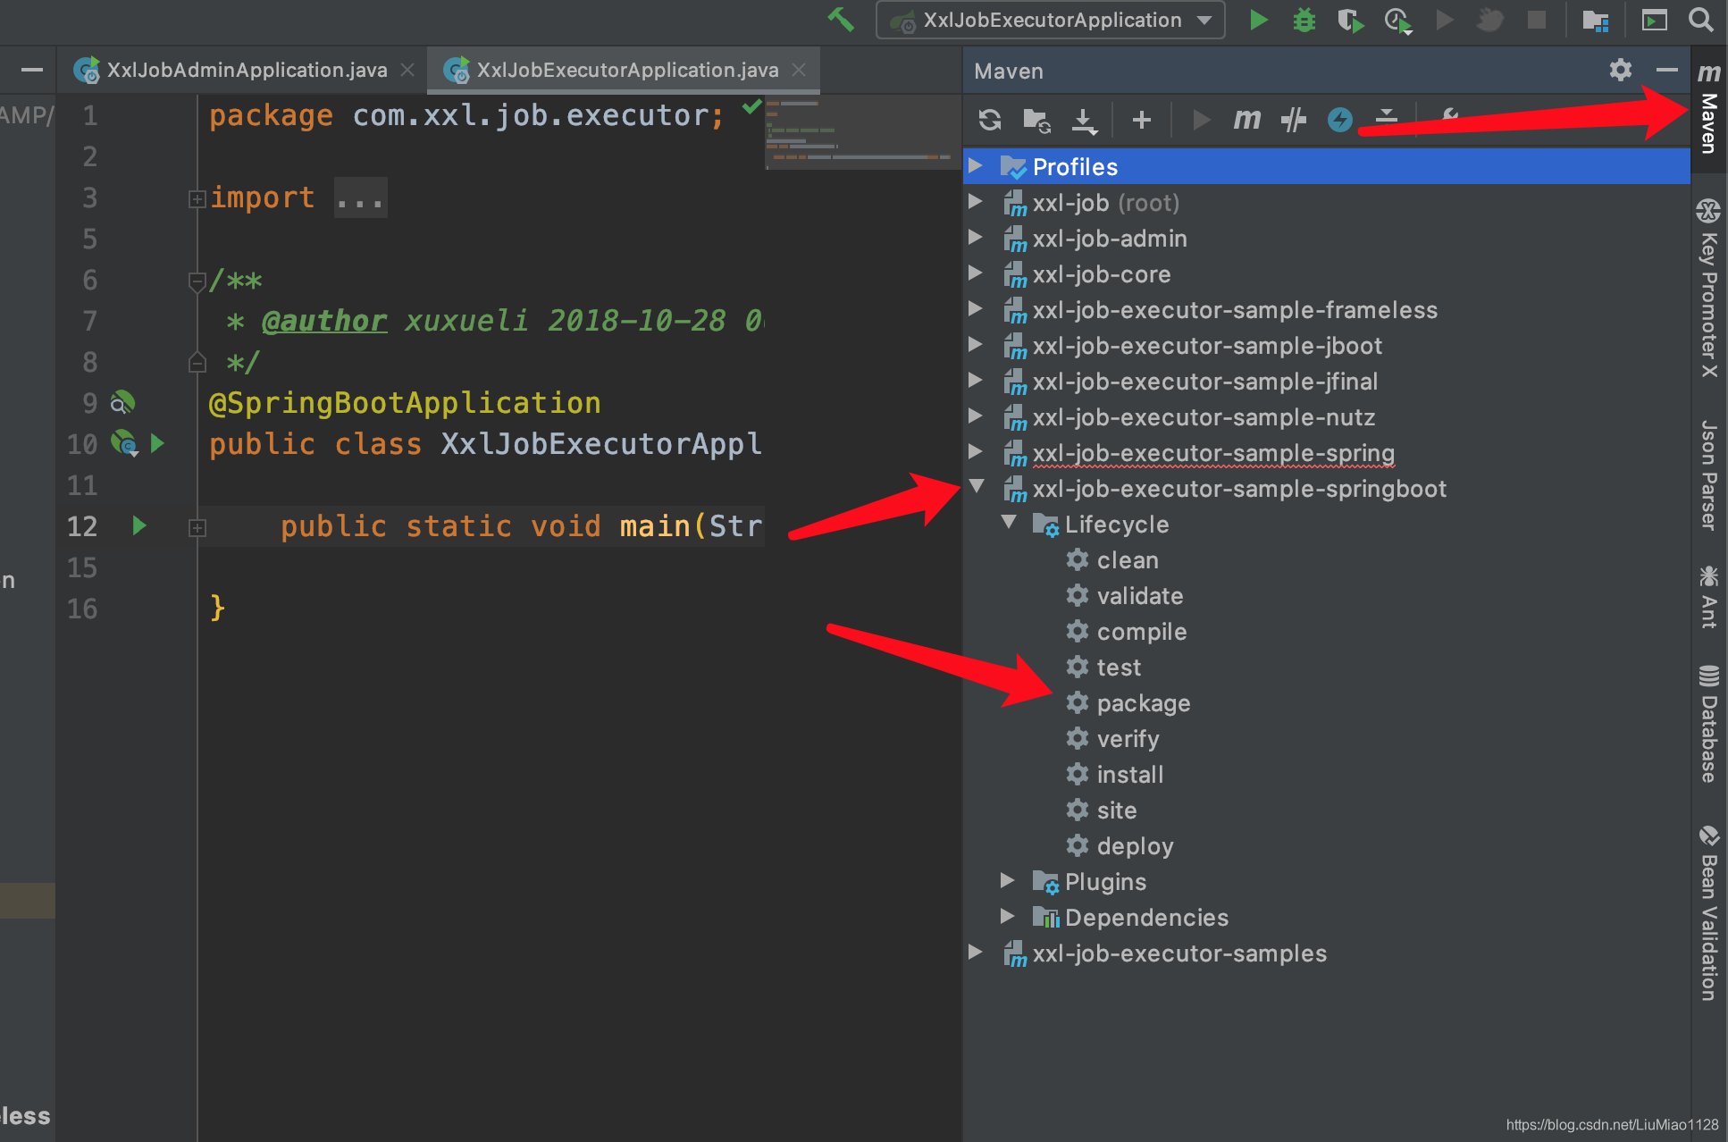Close the XxlJobExecutorApplication.java tab
Image resolution: width=1728 pixels, height=1142 pixels.
[x=799, y=70]
